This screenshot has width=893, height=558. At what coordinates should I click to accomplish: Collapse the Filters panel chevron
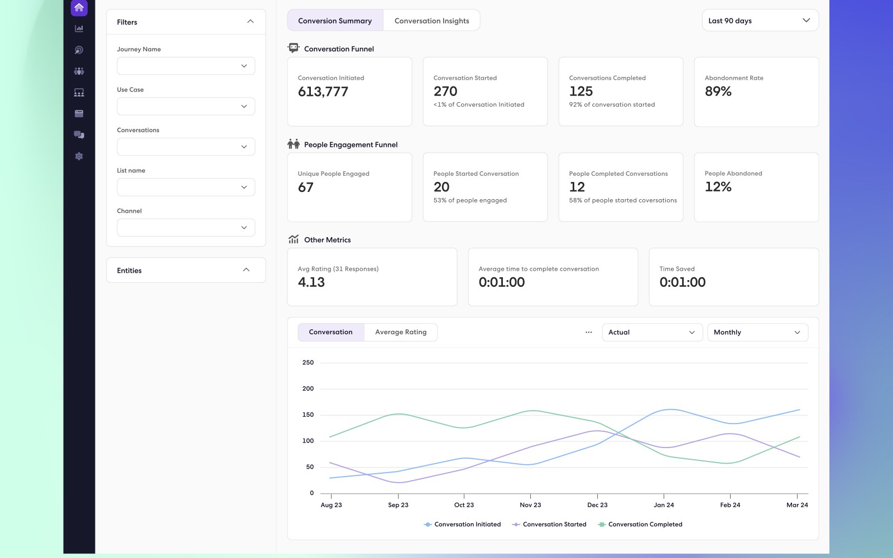(250, 22)
